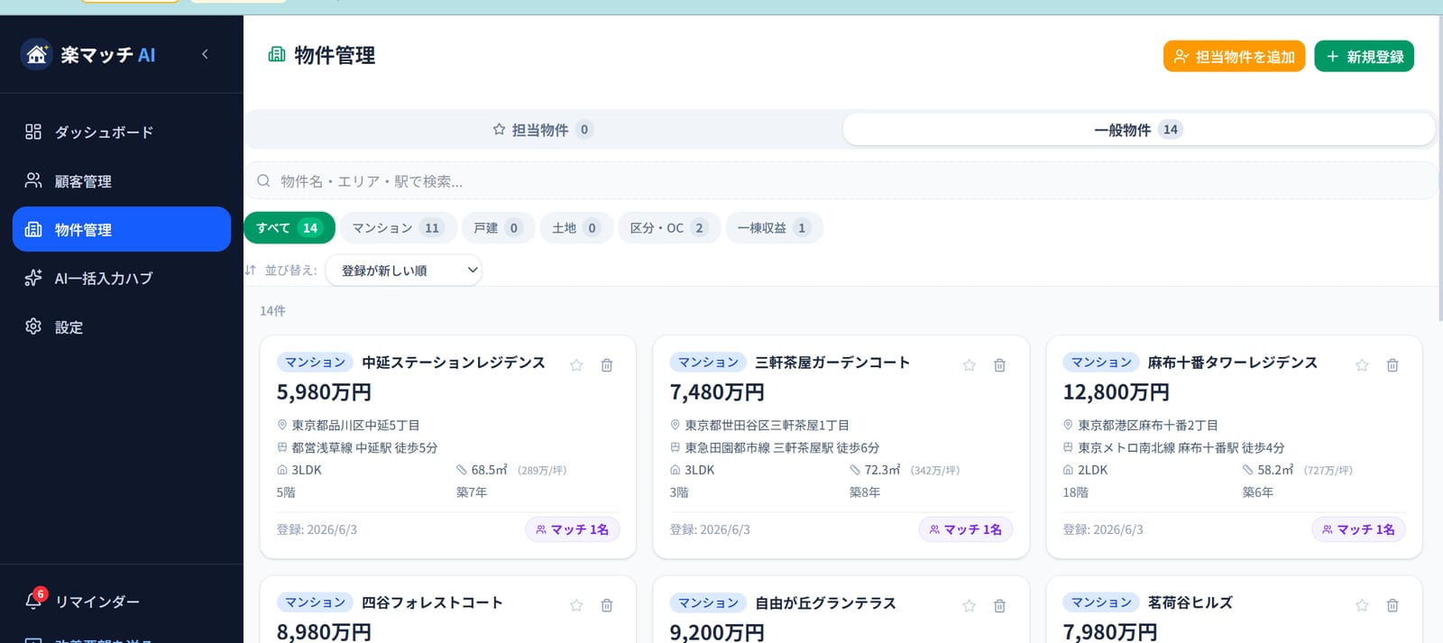Click the 担当物件を追加 button

tap(1234, 56)
